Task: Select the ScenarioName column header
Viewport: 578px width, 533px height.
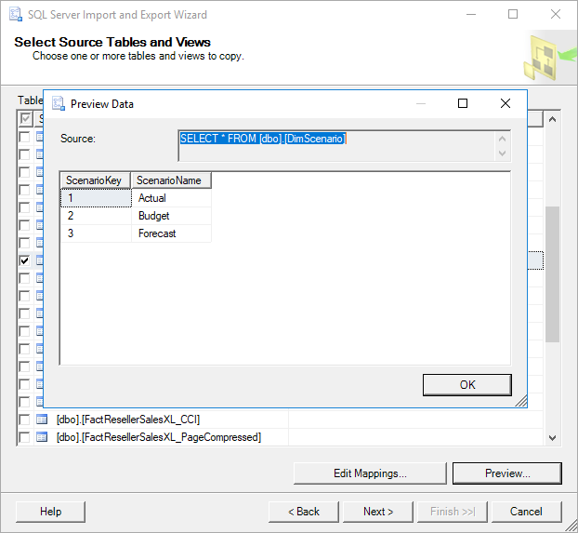Action: click(x=171, y=180)
